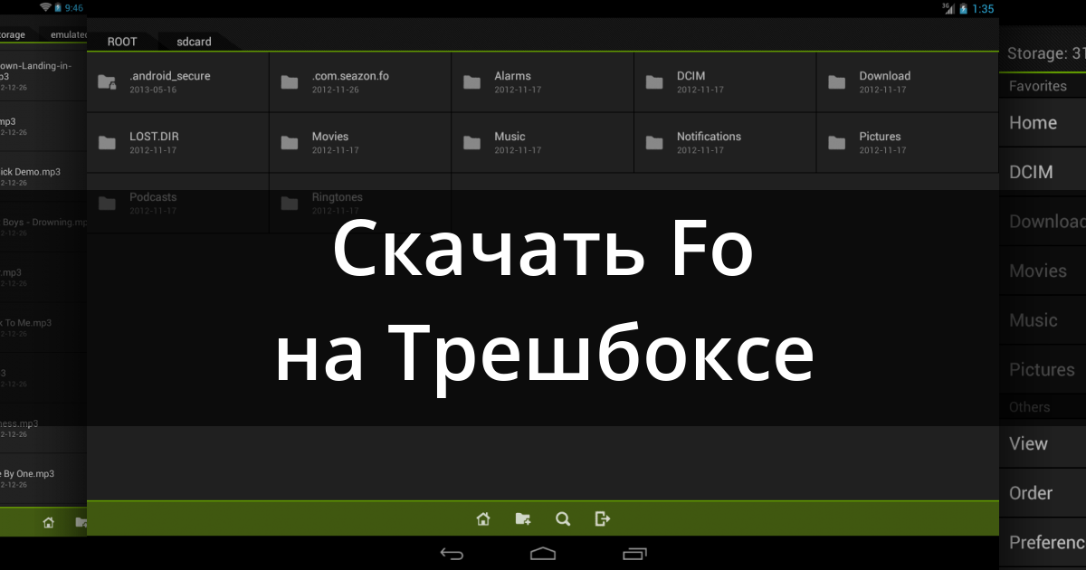Choose Home in the Favorites sidebar

click(1043, 123)
